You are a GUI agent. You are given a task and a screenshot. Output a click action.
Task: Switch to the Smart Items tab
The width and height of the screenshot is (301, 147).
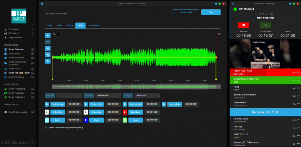[94, 25]
